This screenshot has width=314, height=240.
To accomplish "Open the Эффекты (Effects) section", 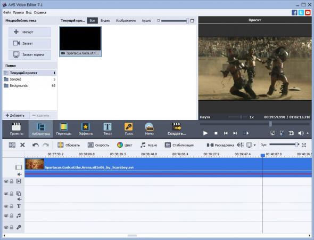I will [x=86, y=129].
